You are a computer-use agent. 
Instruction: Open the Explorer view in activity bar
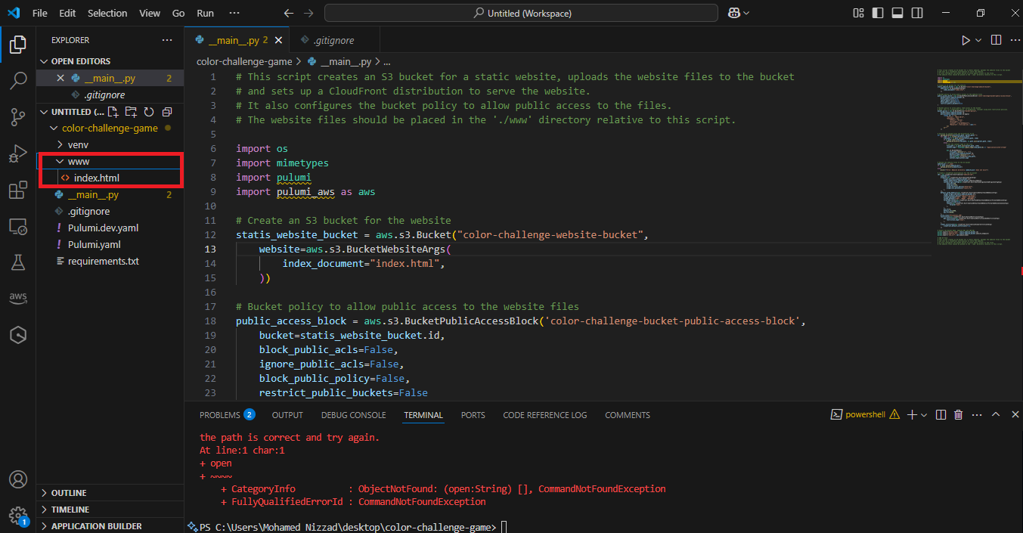point(18,44)
